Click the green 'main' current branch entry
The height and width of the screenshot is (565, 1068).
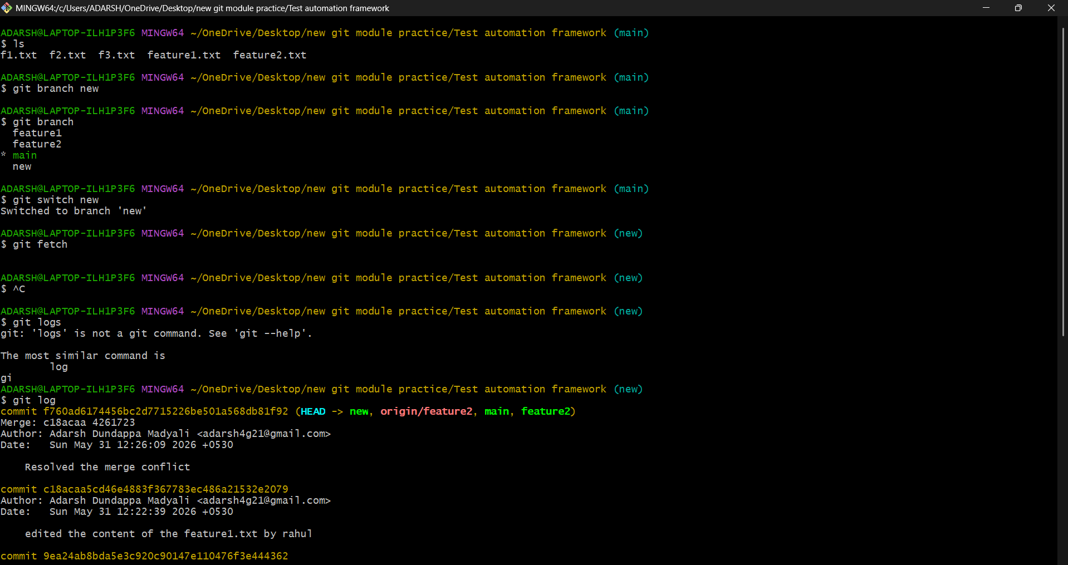pyautogui.click(x=25, y=155)
